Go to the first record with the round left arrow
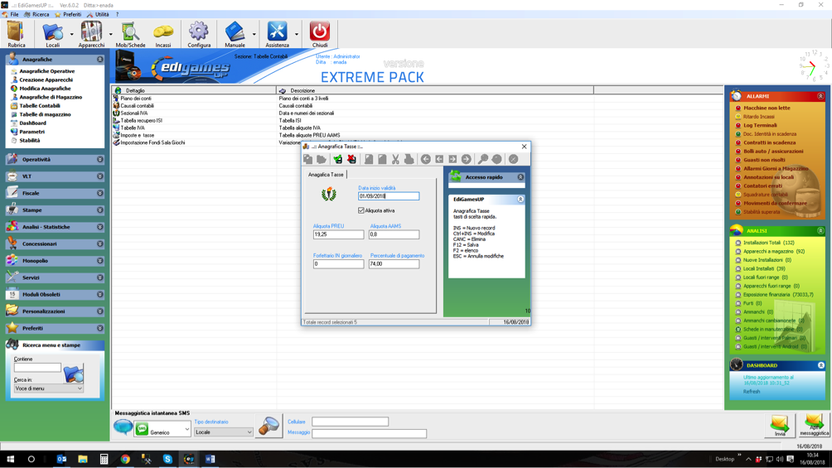Viewport: 832px width, 468px height. tap(426, 159)
